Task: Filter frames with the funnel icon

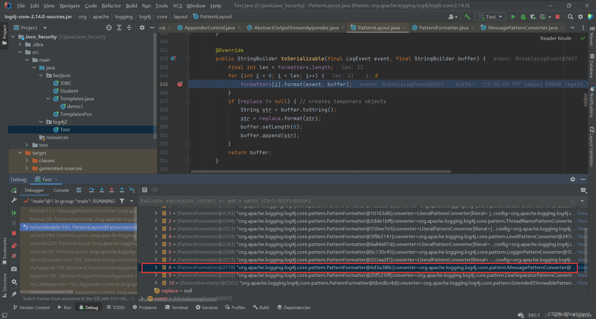Action: coord(122,201)
